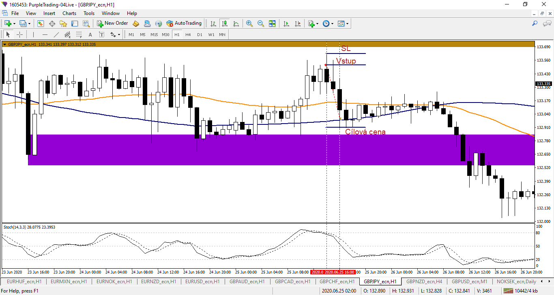554x295 pixels.
Task: Open the Indicators list icon
Action: point(311,24)
